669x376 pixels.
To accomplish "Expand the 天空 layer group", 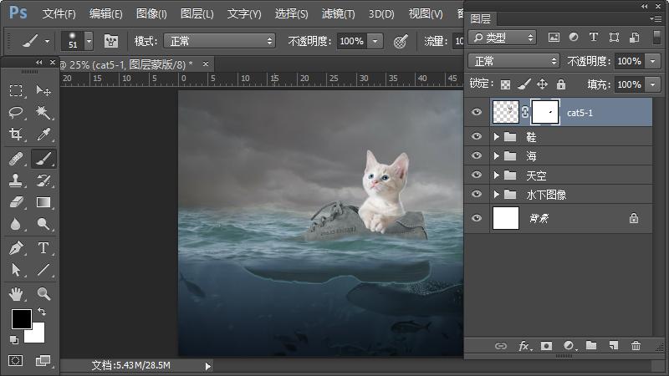I will point(496,175).
